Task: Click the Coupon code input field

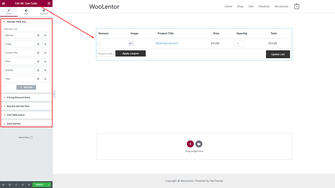Action: 105,53
